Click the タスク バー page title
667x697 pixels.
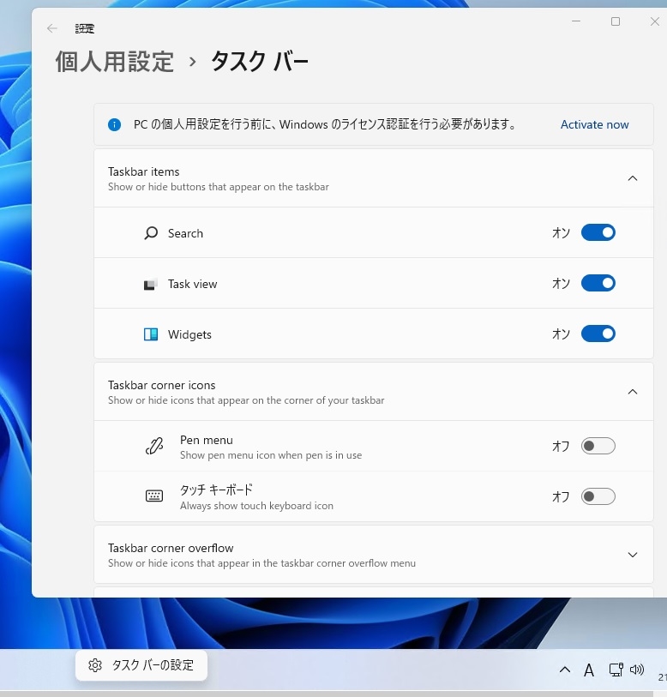pos(259,62)
